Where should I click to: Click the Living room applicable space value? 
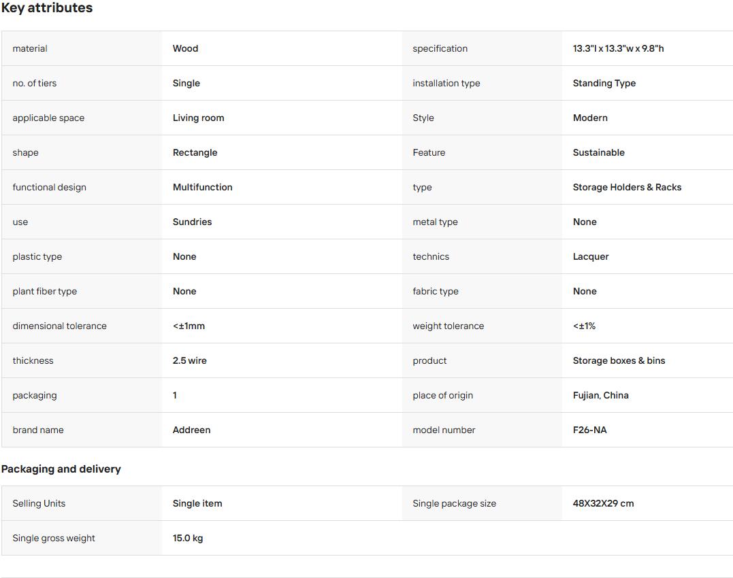click(199, 118)
